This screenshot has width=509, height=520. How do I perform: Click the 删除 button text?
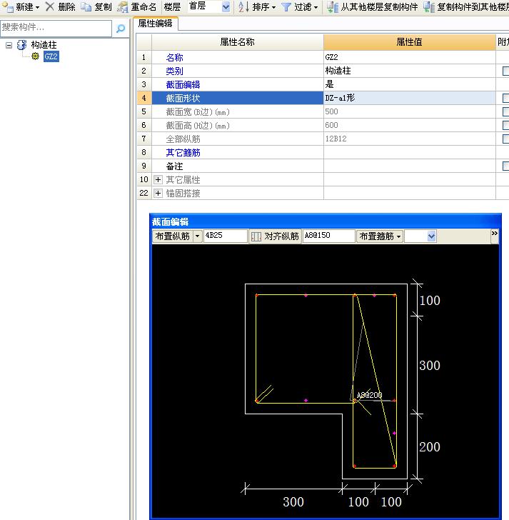click(x=66, y=6)
